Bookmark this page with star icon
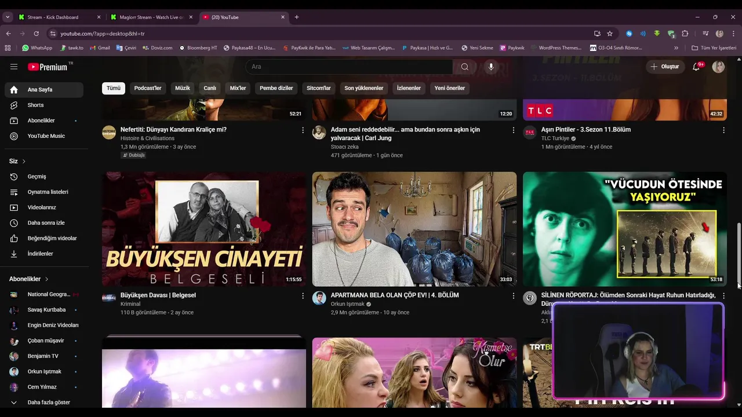The image size is (742, 417). tap(610, 34)
